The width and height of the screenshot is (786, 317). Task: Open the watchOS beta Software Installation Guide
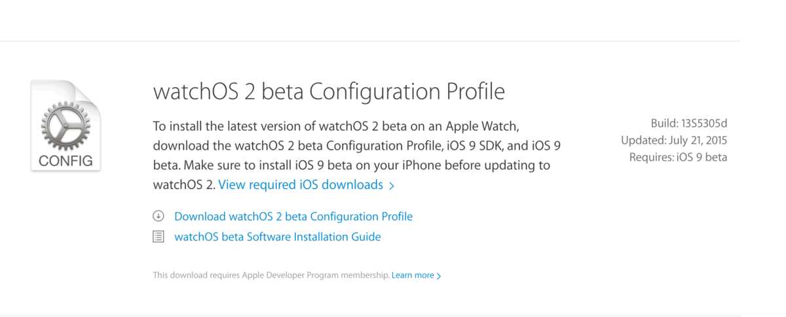[x=277, y=237]
